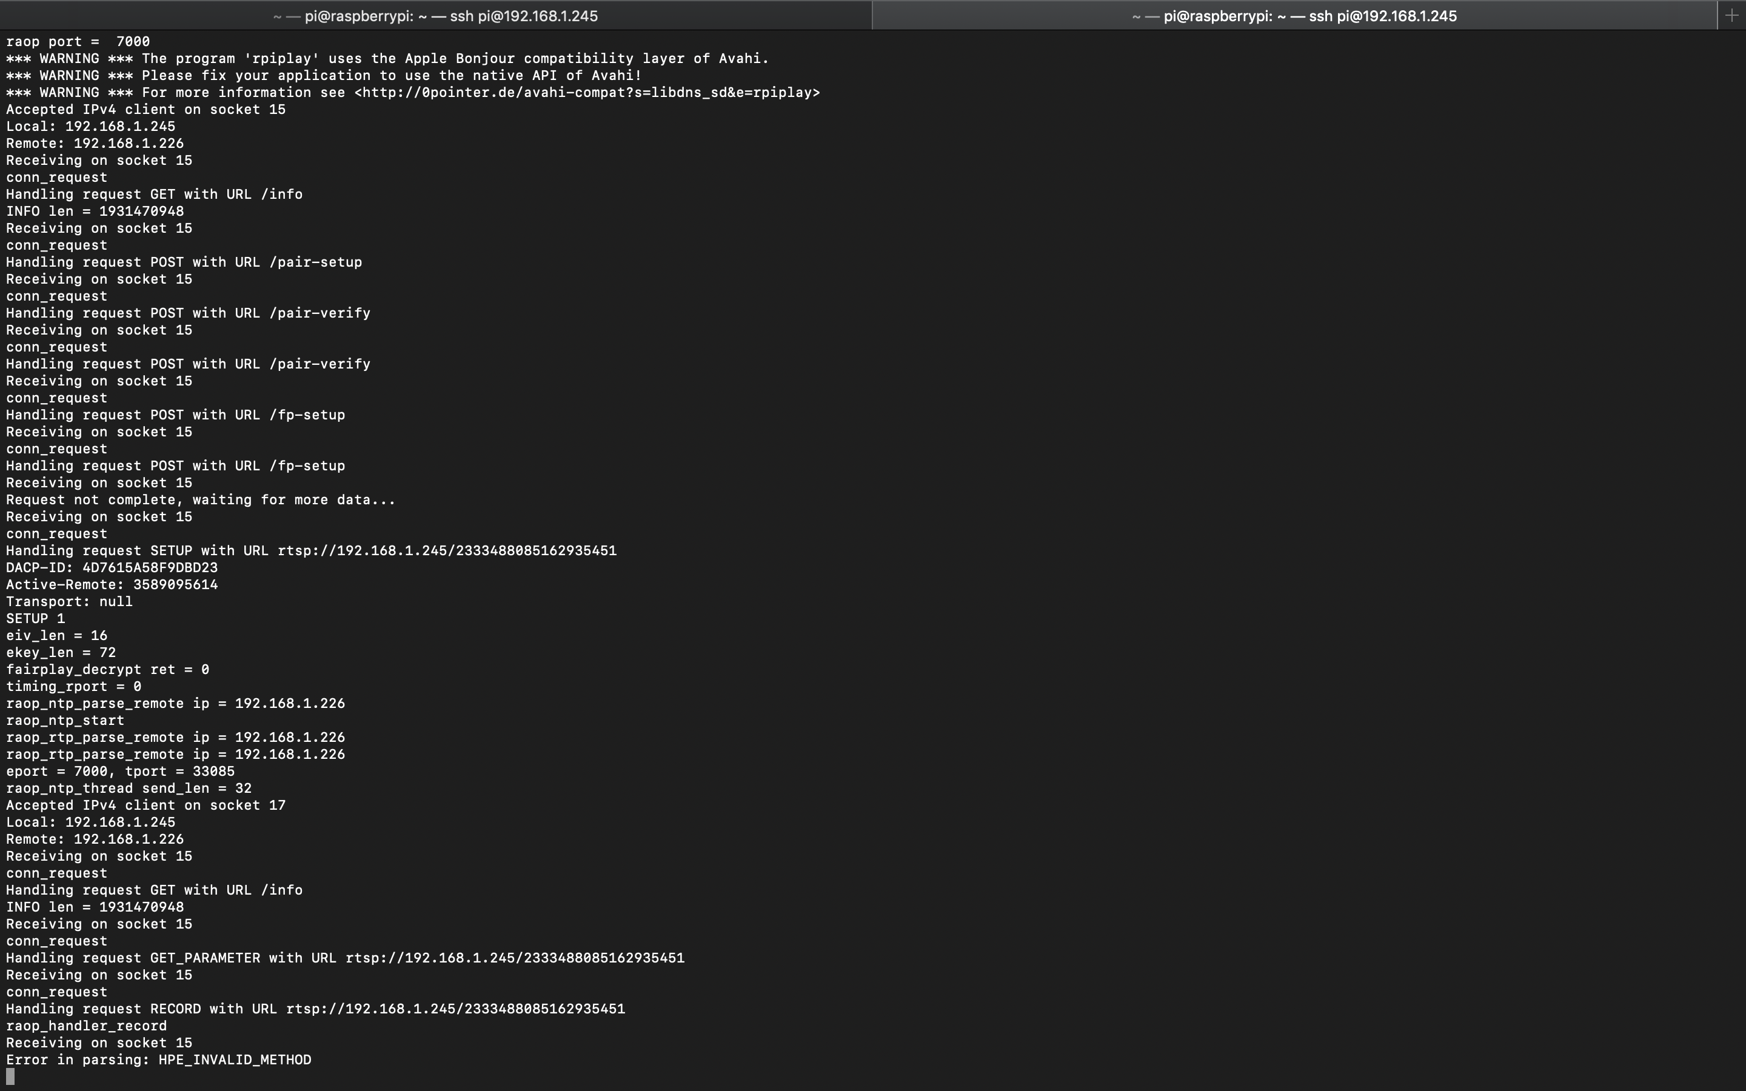Click 'Accepted IPv4 client on socket 15' line
Screen dimensions: 1746x1091
pyautogui.click(x=145, y=110)
